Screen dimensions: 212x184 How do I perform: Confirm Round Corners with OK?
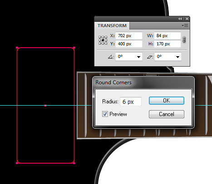[x=167, y=101]
